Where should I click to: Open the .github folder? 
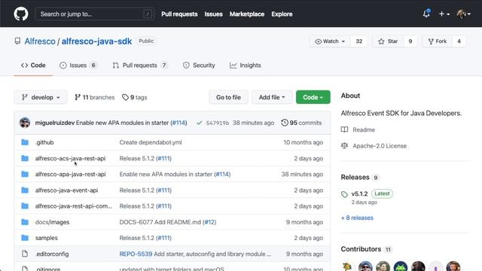(x=44, y=142)
